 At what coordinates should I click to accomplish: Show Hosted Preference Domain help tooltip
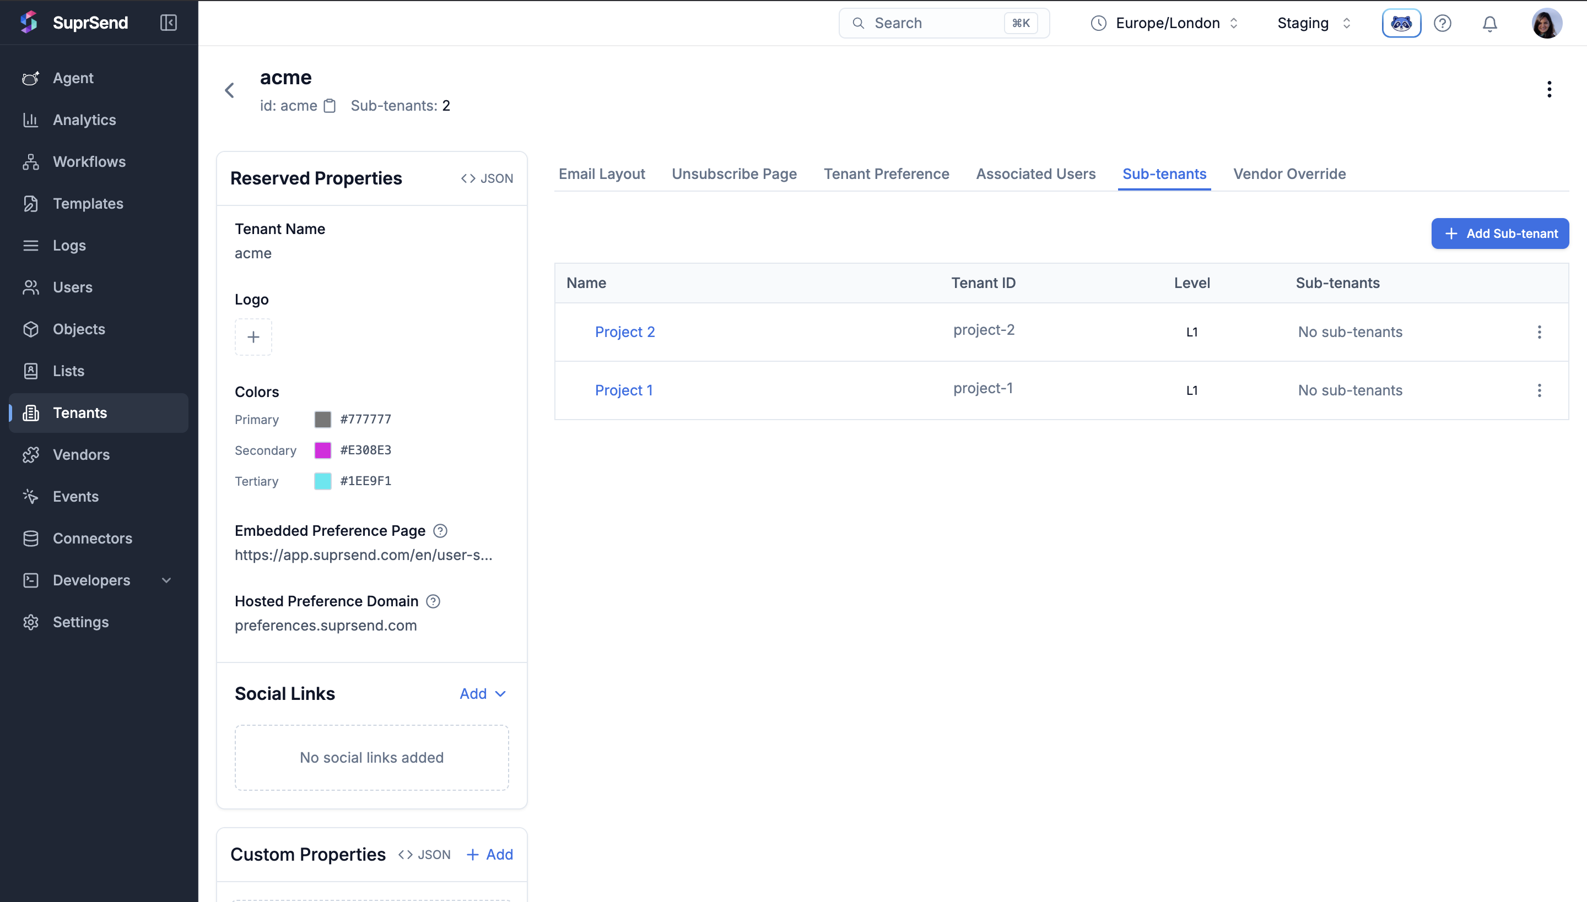[x=433, y=601]
